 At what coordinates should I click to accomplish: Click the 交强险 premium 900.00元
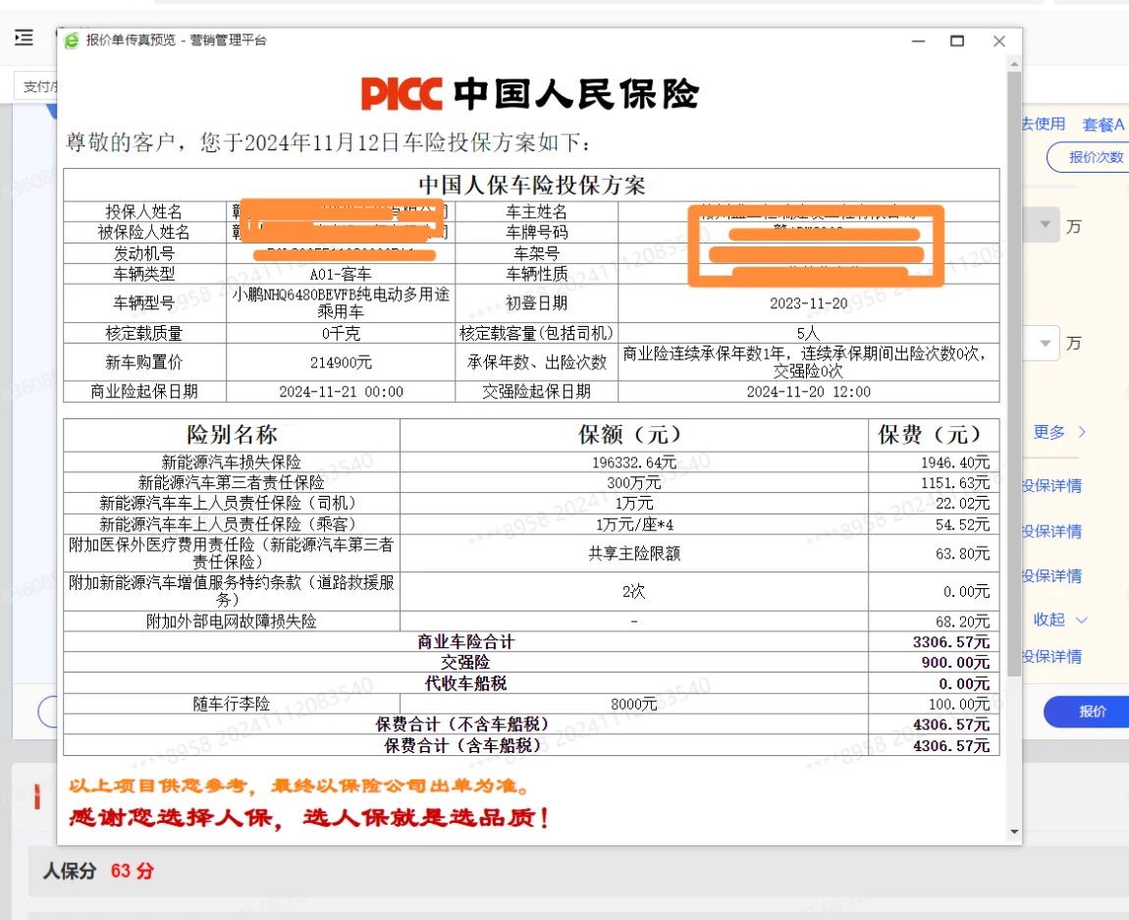(955, 663)
